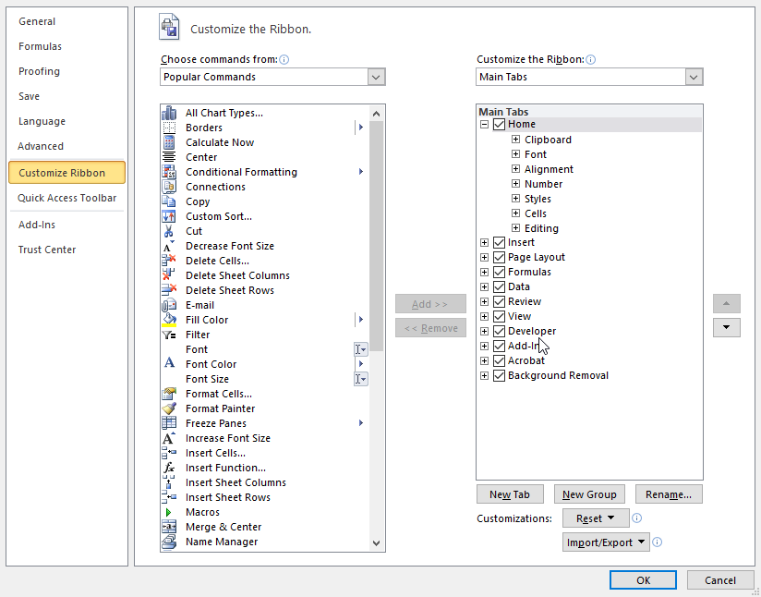Click the commands list vertical scrollbar

pyautogui.click(x=376, y=323)
